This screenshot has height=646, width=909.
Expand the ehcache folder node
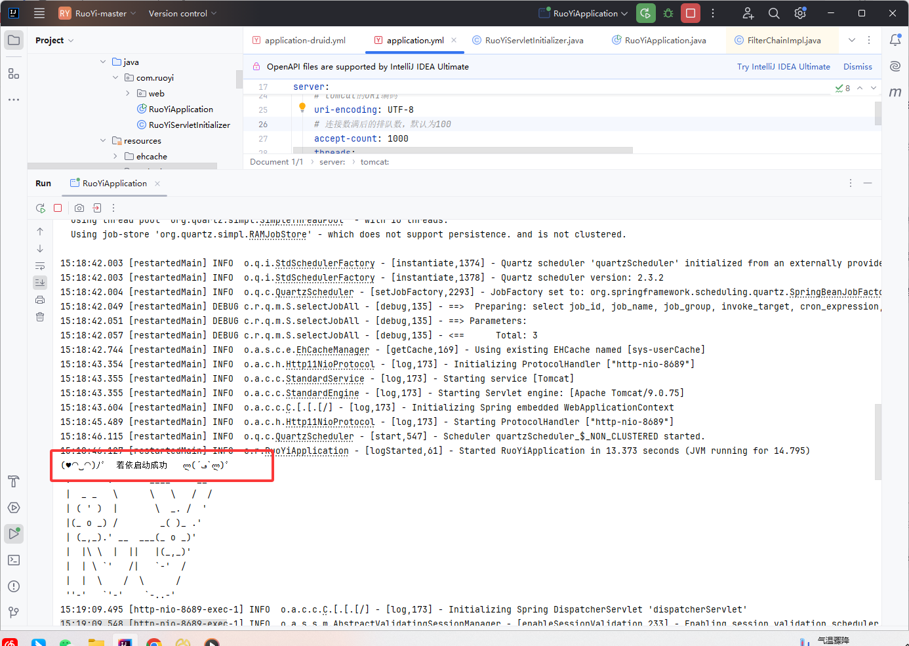point(115,156)
